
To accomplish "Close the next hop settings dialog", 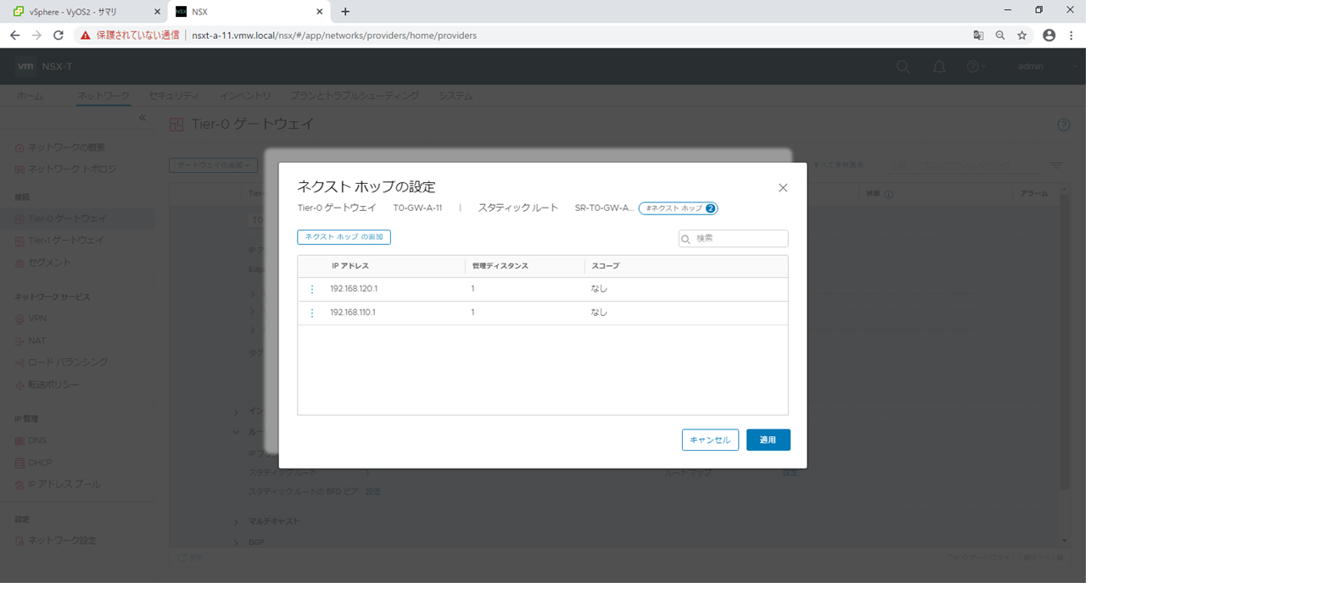I will (x=783, y=188).
